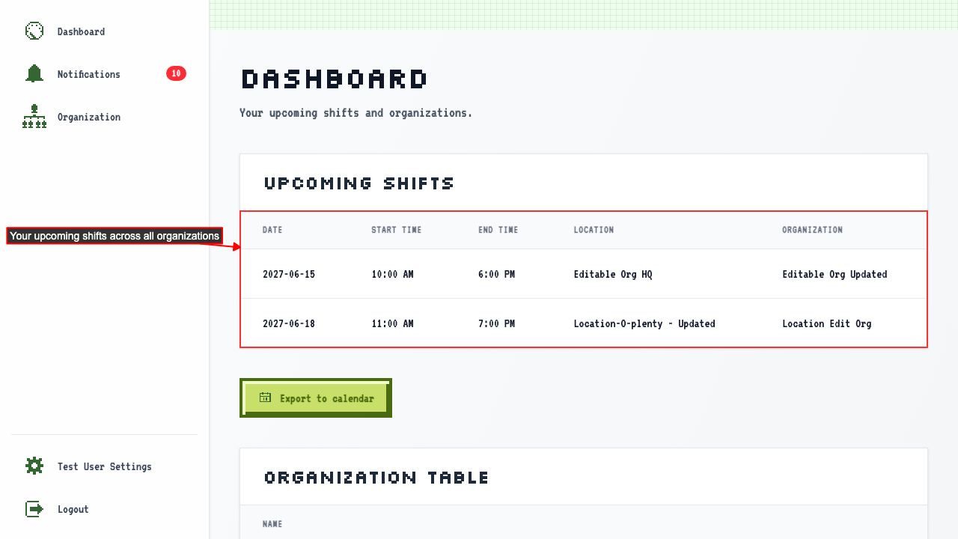Open Test User Settings
This screenshot has width=958, height=539.
[x=105, y=466]
